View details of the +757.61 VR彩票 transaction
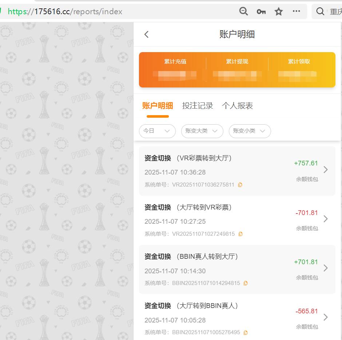The width and height of the screenshot is (342, 340). point(326,169)
